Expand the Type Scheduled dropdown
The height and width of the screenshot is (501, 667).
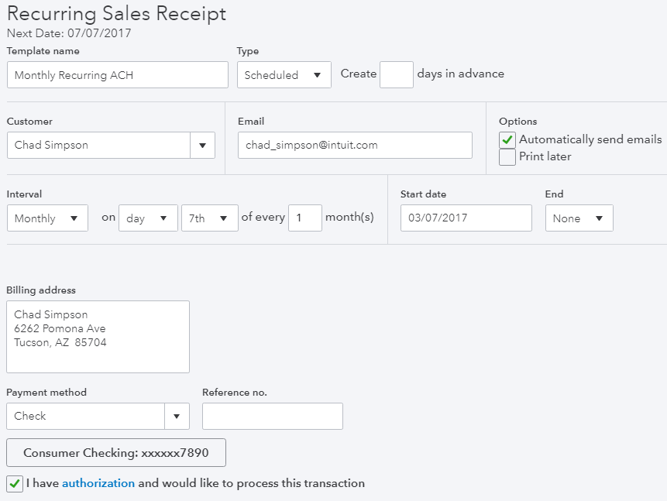pyautogui.click(x=284, y=75)
